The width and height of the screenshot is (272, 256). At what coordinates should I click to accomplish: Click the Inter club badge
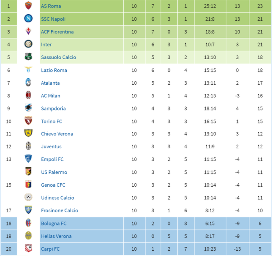28,44
